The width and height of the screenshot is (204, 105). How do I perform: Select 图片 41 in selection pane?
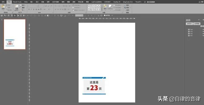190,36
